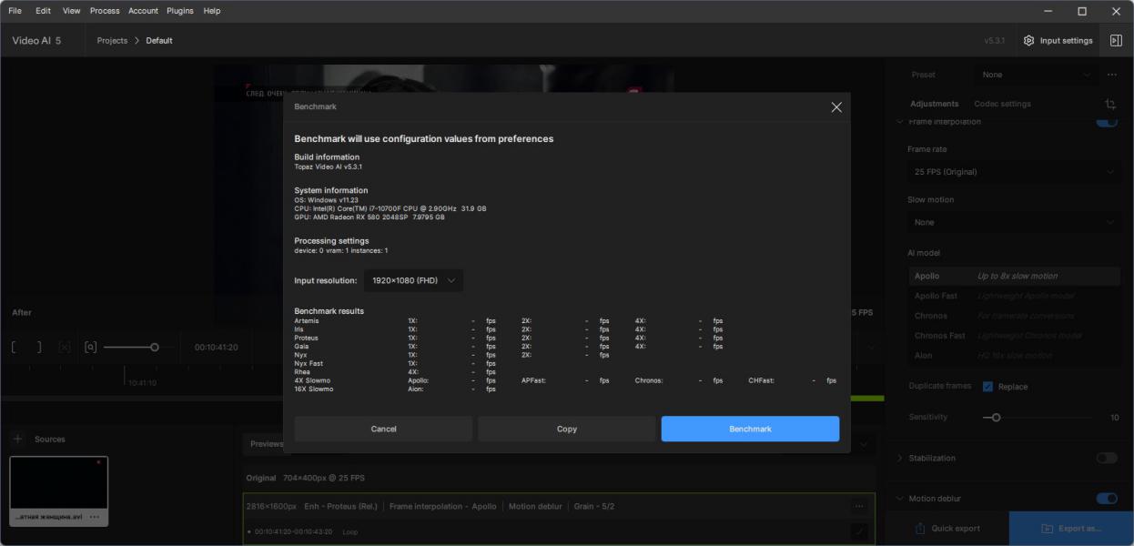This screenshot has height=546, width=1134.
Task: Clear the trim selection icon
Action: tap(65, 347)
